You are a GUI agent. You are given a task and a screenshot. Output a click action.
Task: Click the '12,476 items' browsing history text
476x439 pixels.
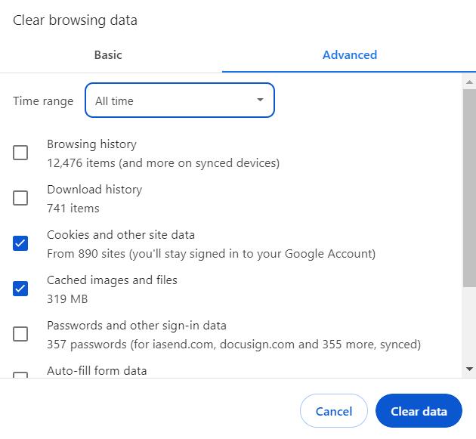[x=163, y=163]
